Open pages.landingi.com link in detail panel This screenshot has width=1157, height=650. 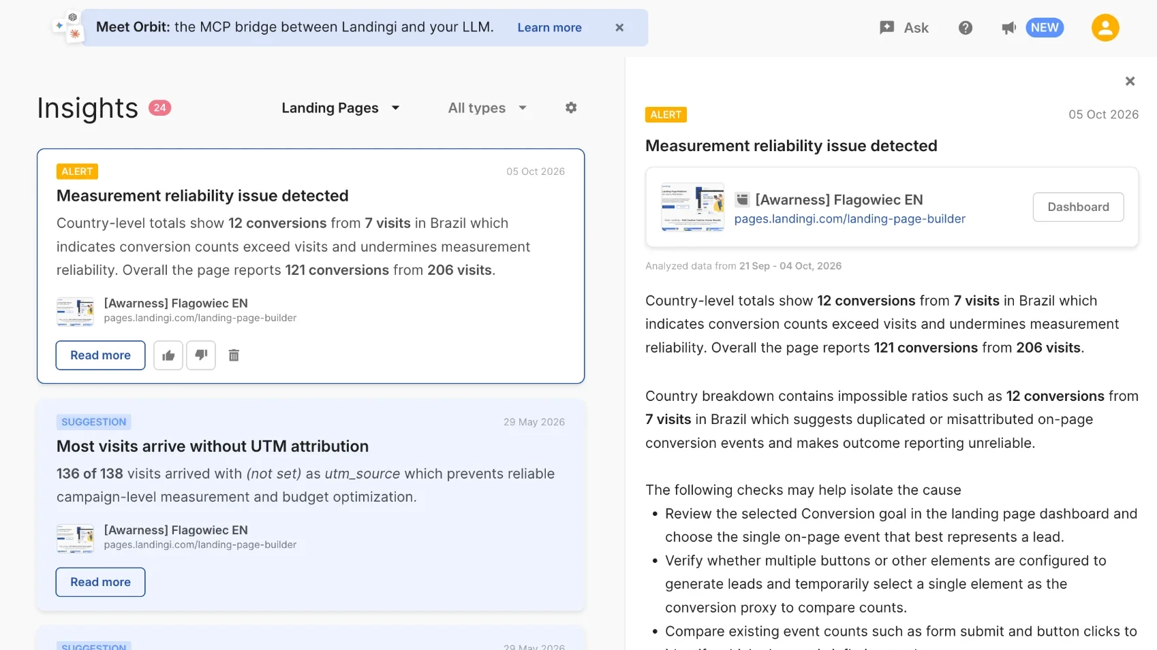tap(850, 219)
